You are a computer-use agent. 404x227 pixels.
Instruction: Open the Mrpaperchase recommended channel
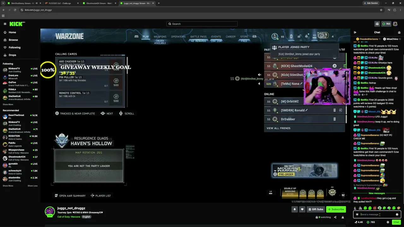20,151
